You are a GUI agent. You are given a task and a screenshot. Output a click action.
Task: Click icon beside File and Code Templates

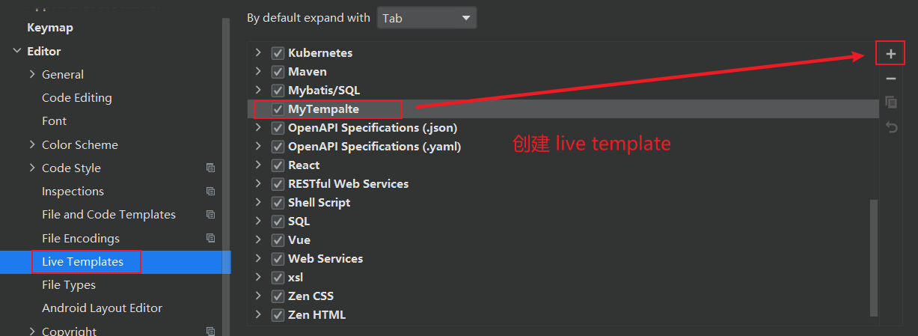point(211,215)
